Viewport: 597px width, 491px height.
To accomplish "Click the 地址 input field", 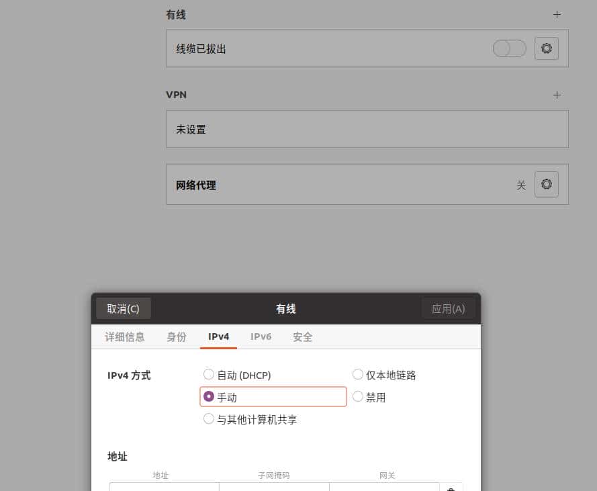I will click(x=163, y=488).
